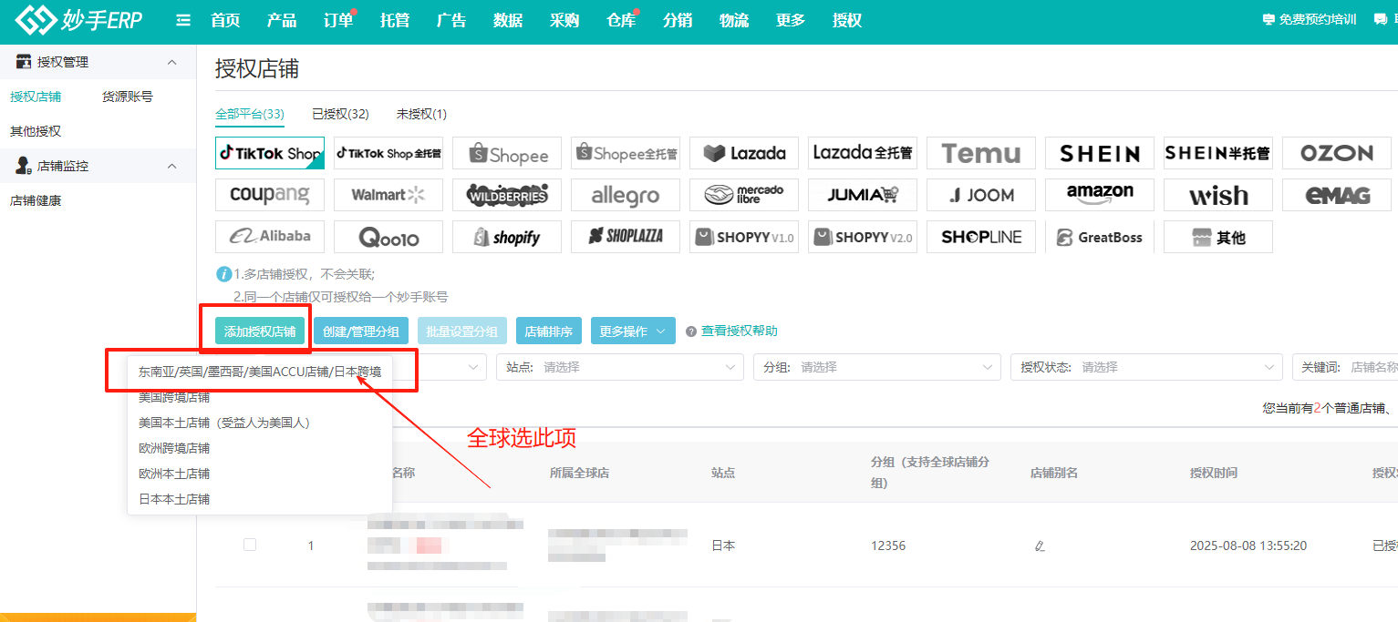The width and height of the screenshot is (1398, 622).
Task: Select the Qoo10 platform tile
Action: click(388, 237)
